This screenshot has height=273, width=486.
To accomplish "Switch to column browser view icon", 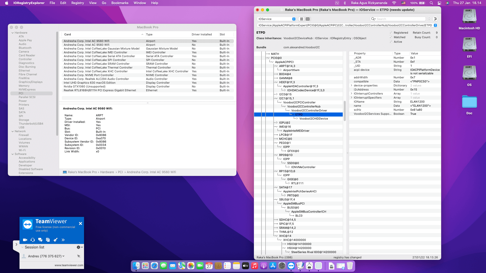I will point(308,19).
